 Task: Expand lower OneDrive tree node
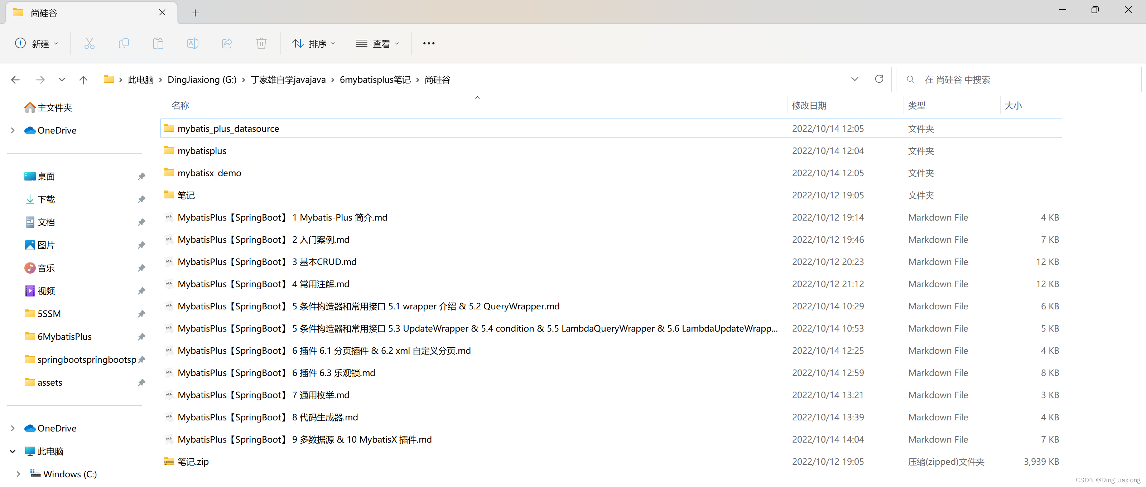click(13, 428)
